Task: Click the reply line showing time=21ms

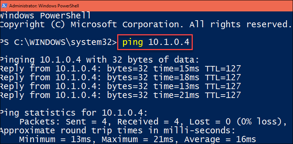Action: 121,95
